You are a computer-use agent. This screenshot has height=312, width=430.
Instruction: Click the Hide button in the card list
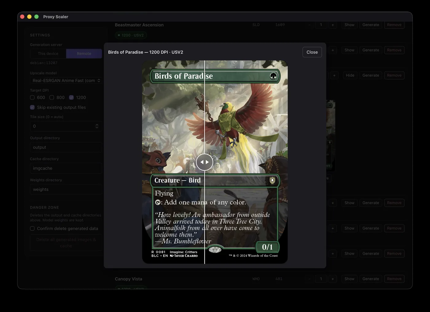pos(350,75)
